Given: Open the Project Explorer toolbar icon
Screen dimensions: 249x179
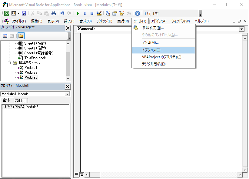Looking at the screenshot, I should point(108,13).
